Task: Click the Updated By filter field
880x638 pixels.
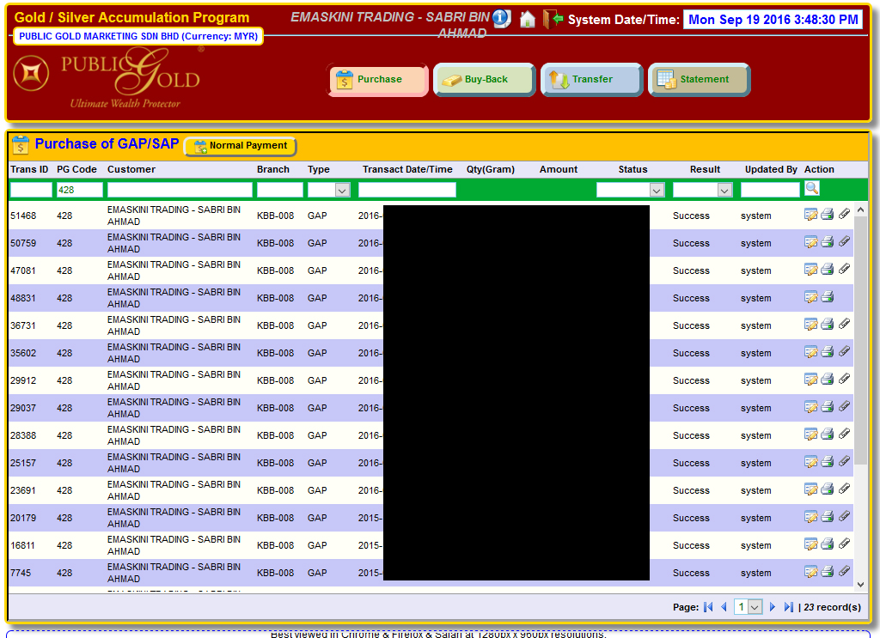Action: tap(770, 190)
